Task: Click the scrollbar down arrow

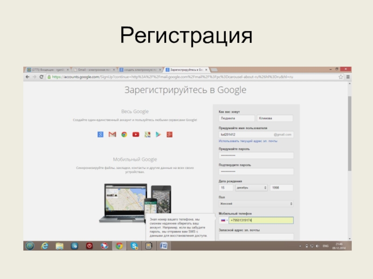Action: point(349,239)
